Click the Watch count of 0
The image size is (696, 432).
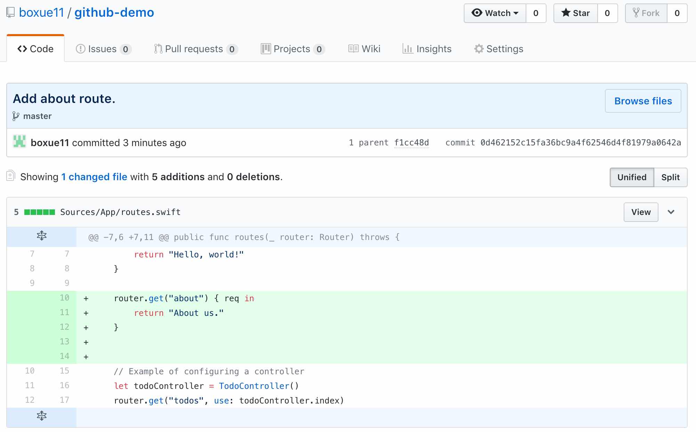coord(536,13)
